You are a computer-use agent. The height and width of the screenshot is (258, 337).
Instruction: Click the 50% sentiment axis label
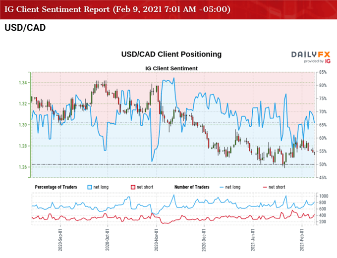(323, 164)
